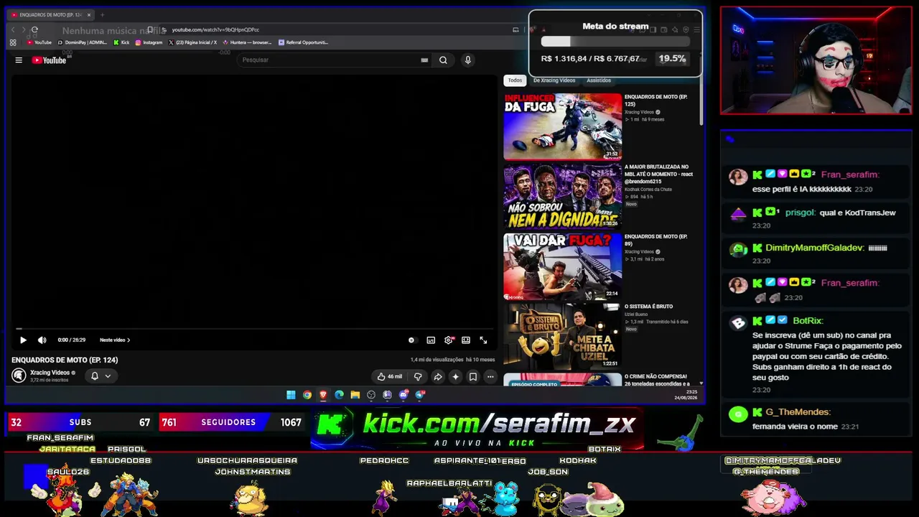
Task: Open browser apps grid in bookmarks bar
Action: (13, 42)
